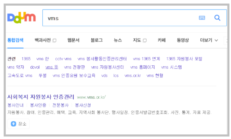Switch to the 웹문서 tab

(73, 40)
